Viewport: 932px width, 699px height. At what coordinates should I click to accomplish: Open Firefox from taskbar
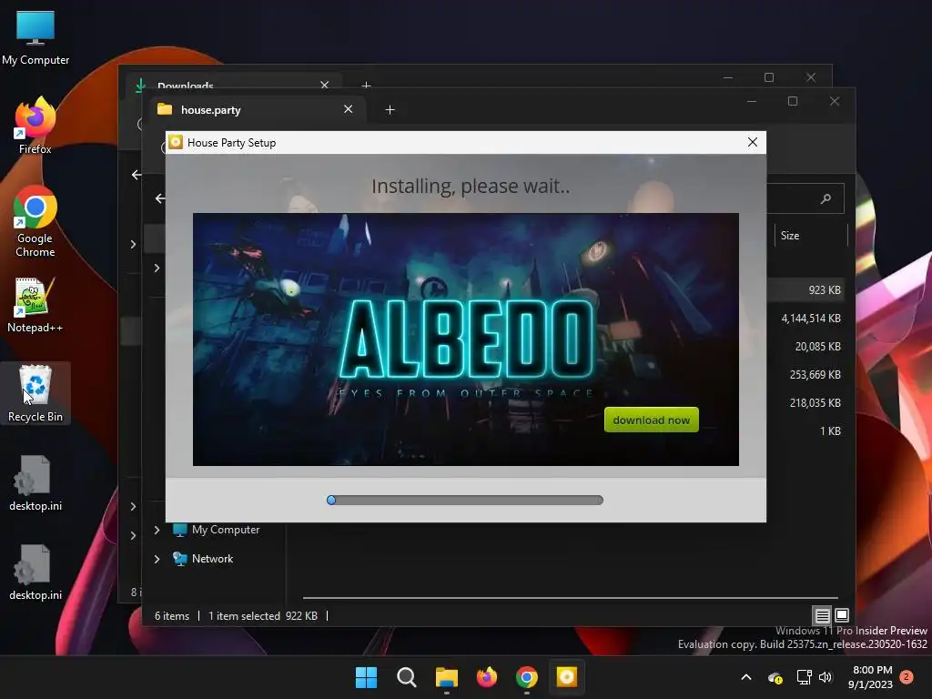coord(487,677)
